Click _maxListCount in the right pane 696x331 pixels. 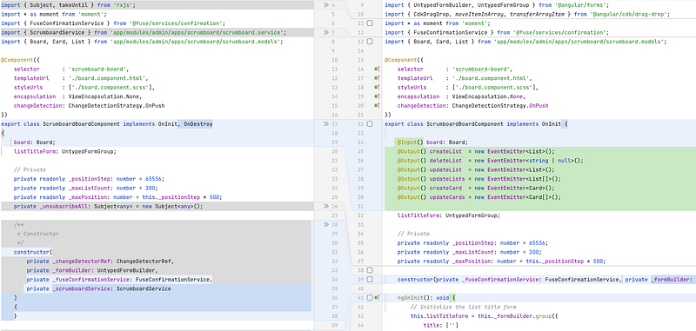472,252
